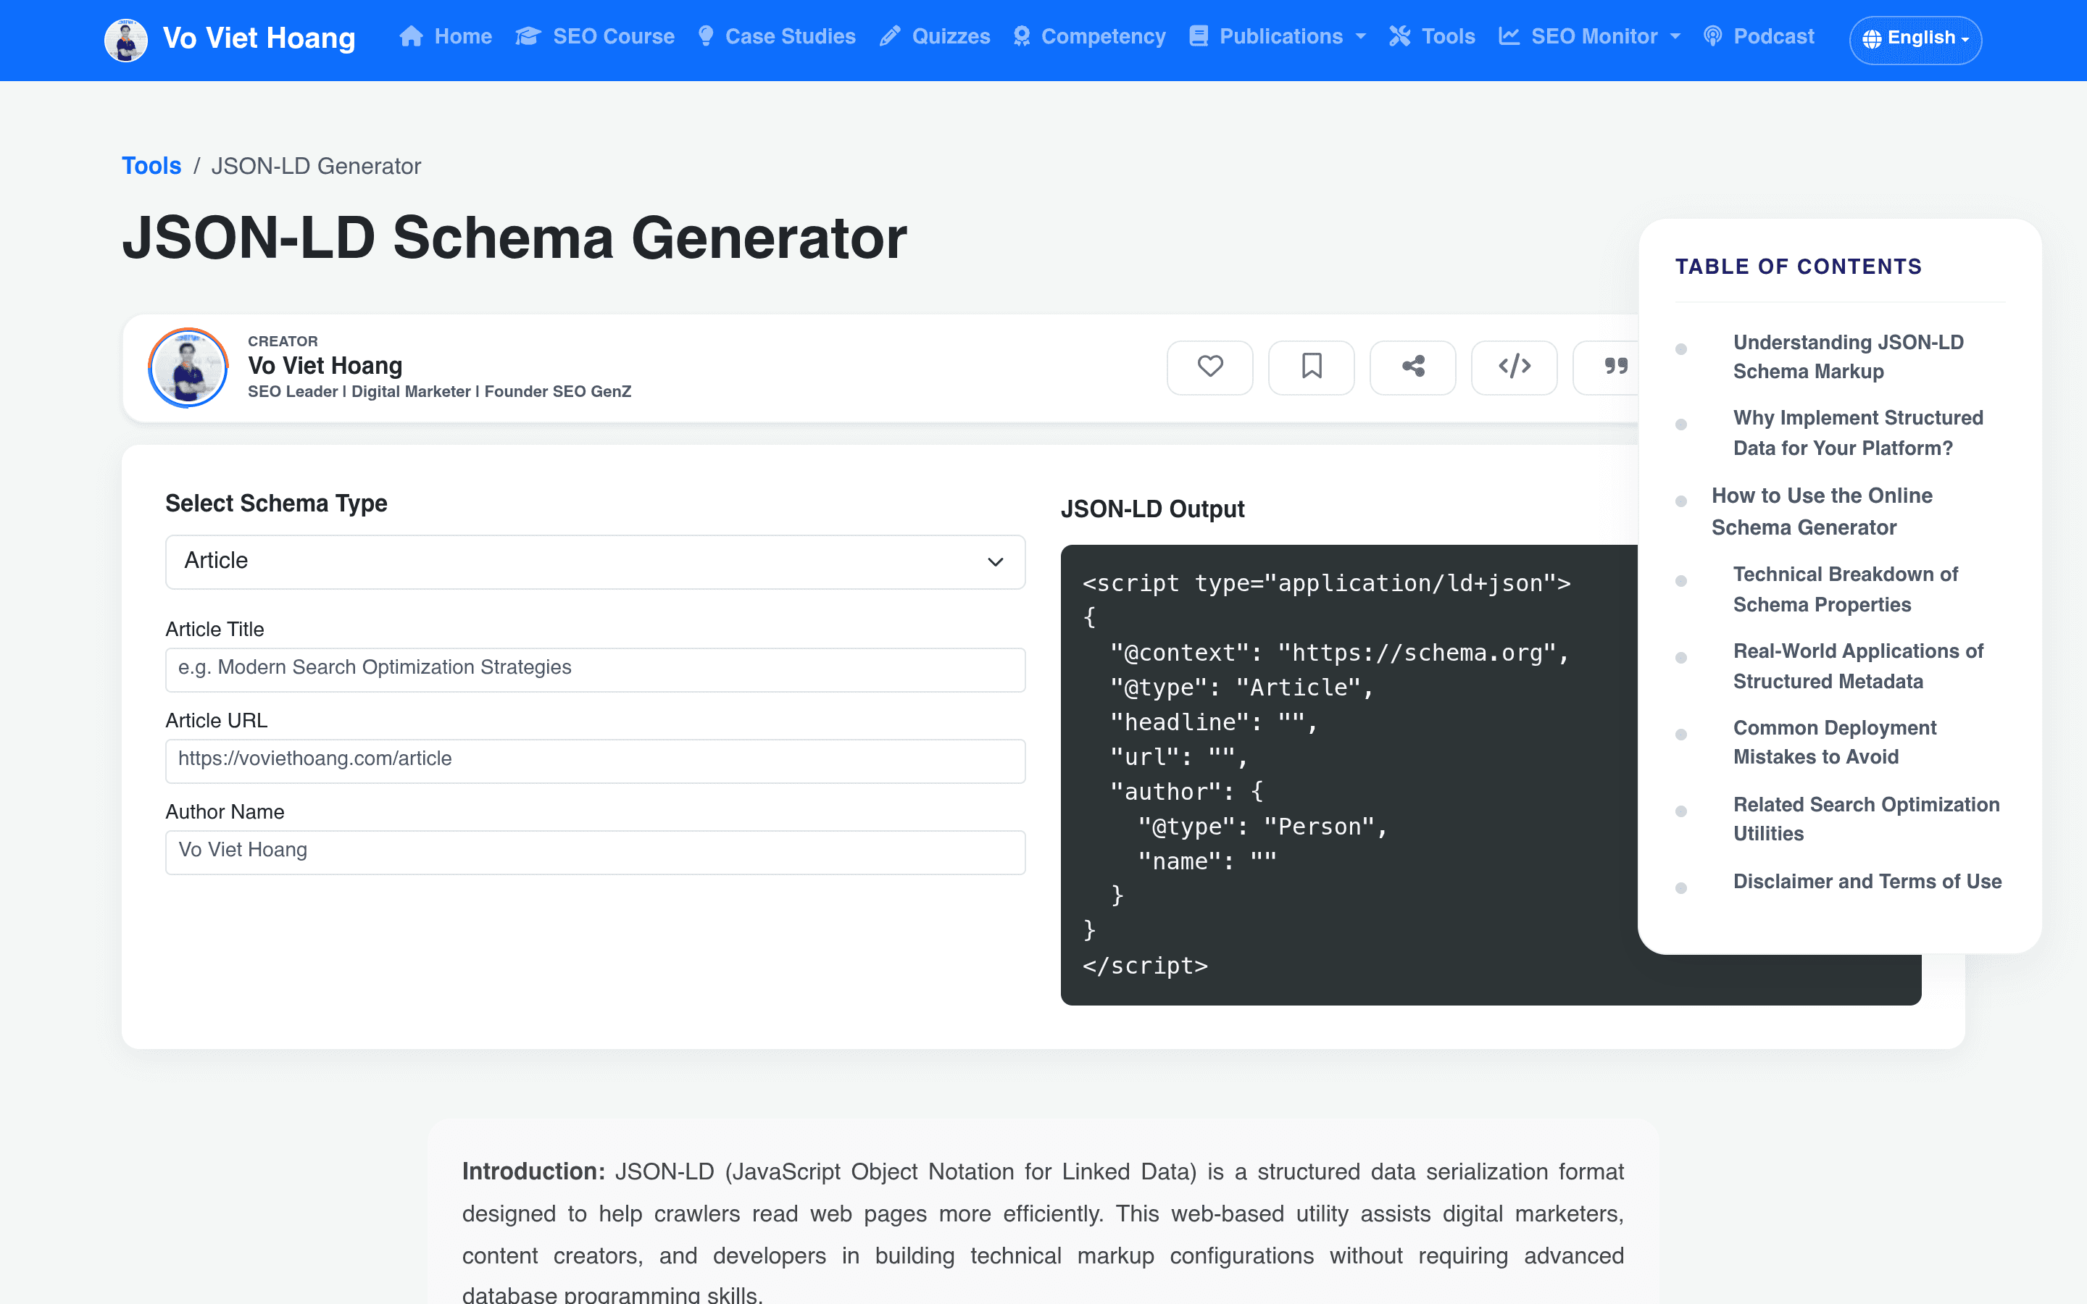This screenshot has width=2087, height=1304.
Task: Open Quizzes menu item
Action: pyautogui.click(x=935, y=36)
